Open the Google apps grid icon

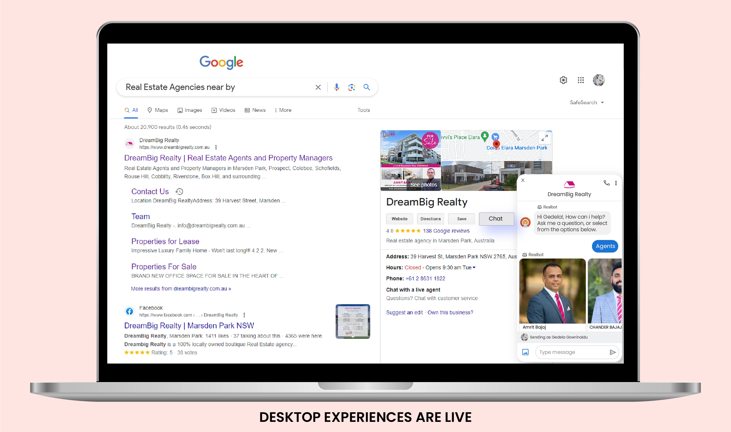point(581,80)
